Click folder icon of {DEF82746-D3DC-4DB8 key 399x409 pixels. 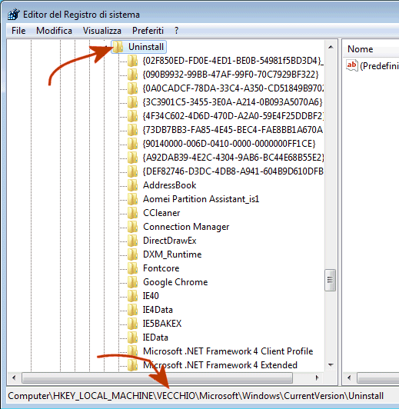133,171
